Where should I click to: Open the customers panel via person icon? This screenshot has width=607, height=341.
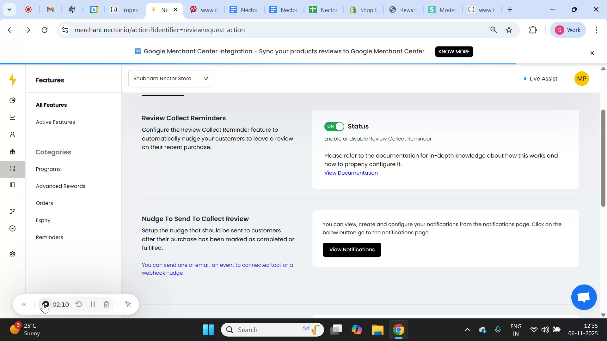(x=13, y=134)
